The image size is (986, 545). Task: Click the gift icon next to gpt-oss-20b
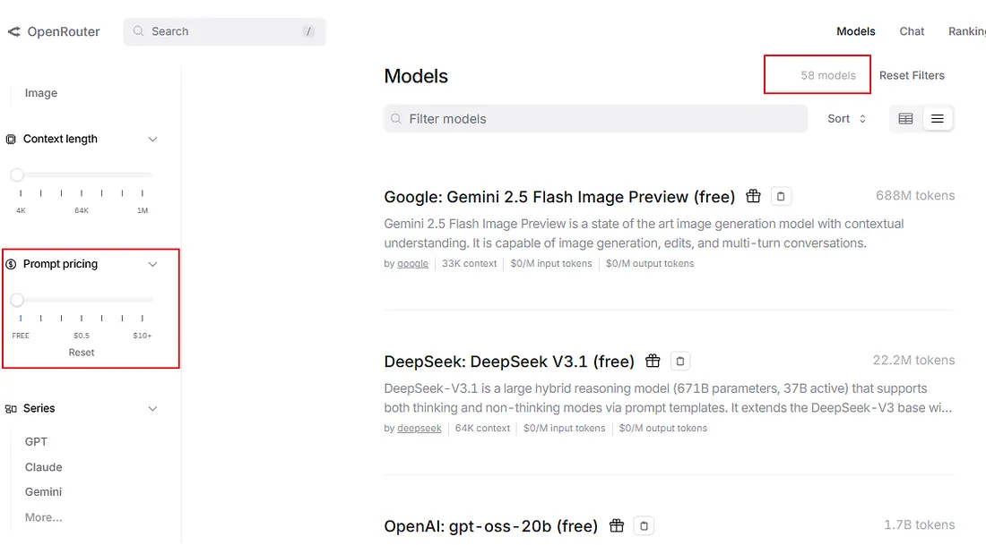(x=617, y=525)
